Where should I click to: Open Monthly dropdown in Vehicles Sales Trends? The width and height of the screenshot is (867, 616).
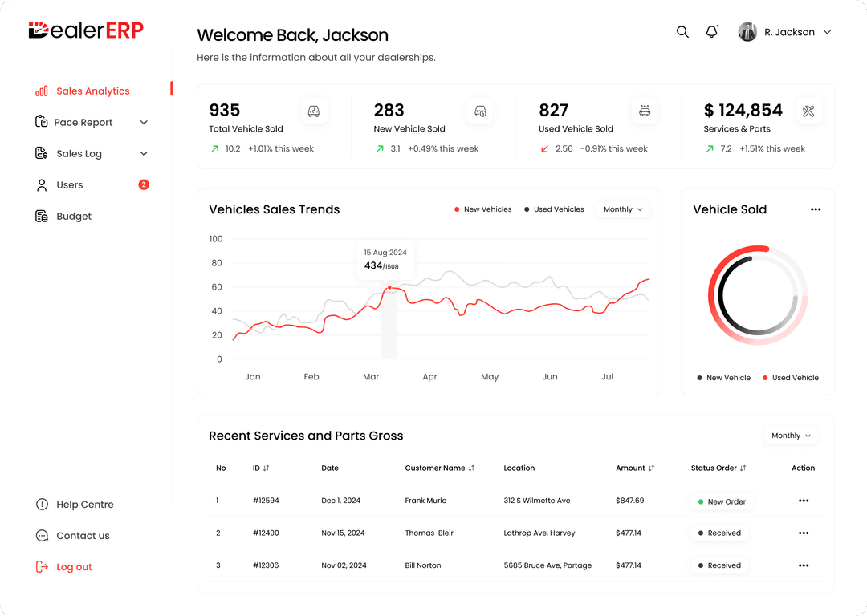point(623,209)
